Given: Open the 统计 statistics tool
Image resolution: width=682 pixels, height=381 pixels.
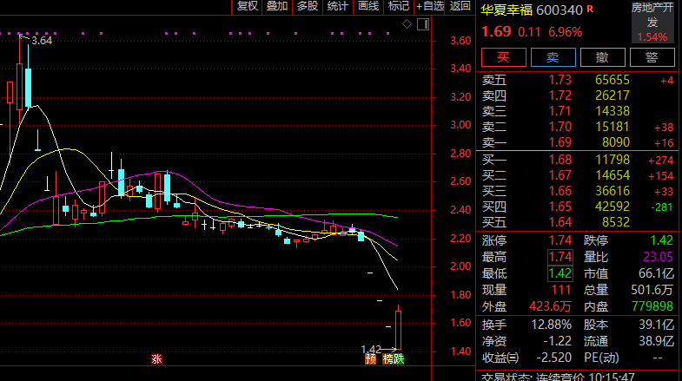Looking at the screenshot, I should [x=337, y=7].
